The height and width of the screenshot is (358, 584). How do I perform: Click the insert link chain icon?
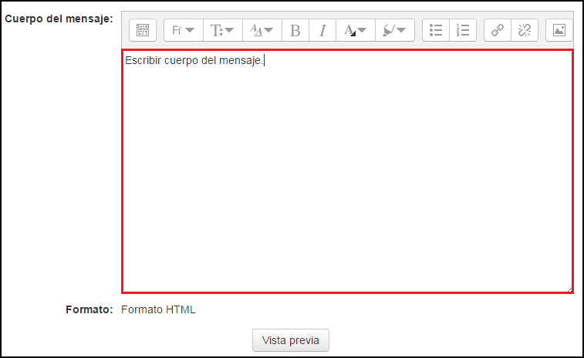498,31
